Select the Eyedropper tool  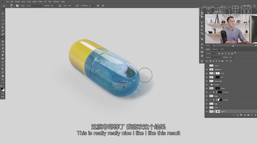[3, 31]
